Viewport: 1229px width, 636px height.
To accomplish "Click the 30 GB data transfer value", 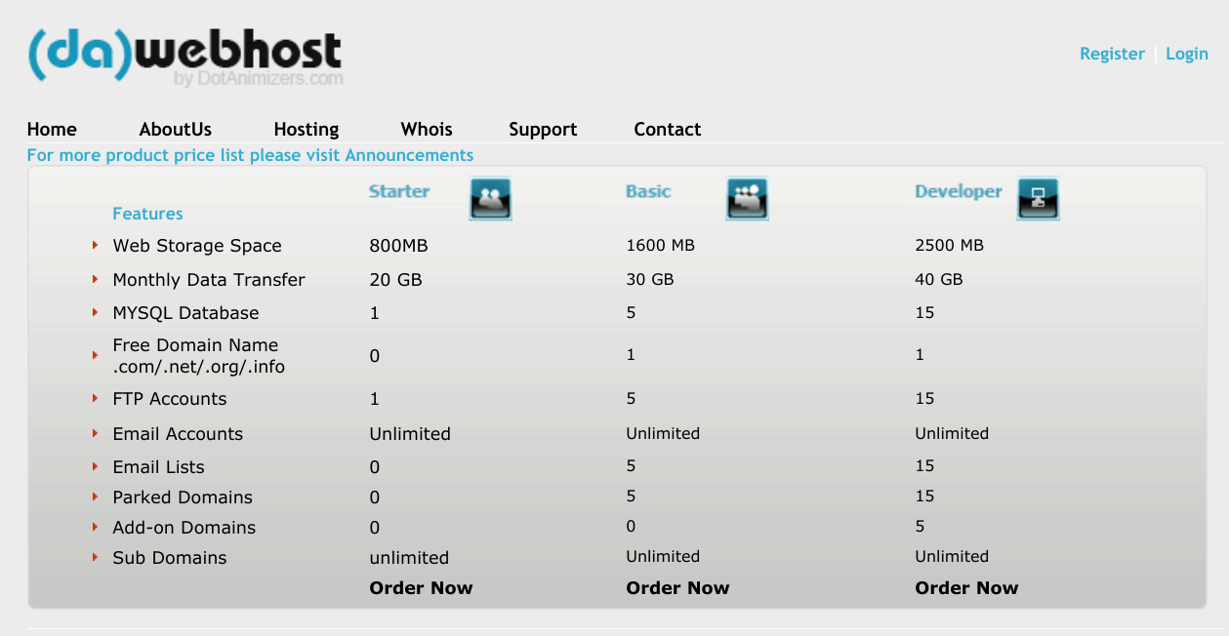I will click(649, 279).
